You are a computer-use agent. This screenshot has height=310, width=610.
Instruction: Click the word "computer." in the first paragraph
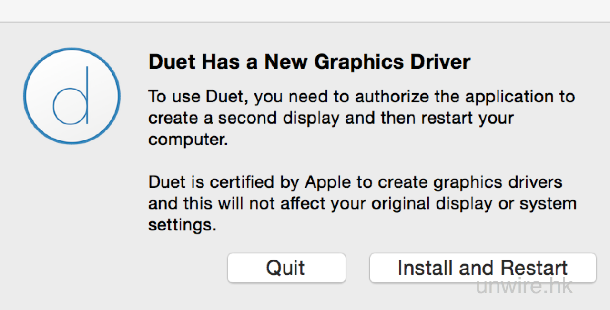[188, 139]
